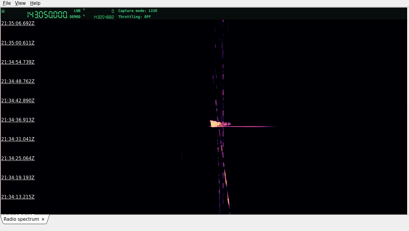Click timestamp 21:34:25.064Z
Viewport: 409px width, 231px height.
18,158
